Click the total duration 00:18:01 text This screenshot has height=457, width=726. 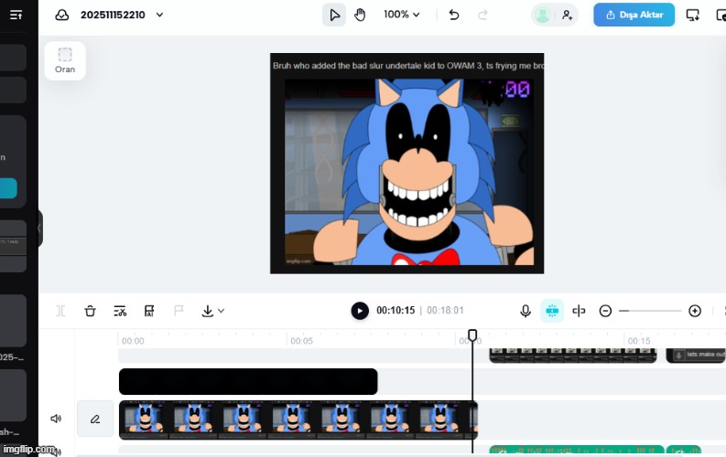pos(445,311)
